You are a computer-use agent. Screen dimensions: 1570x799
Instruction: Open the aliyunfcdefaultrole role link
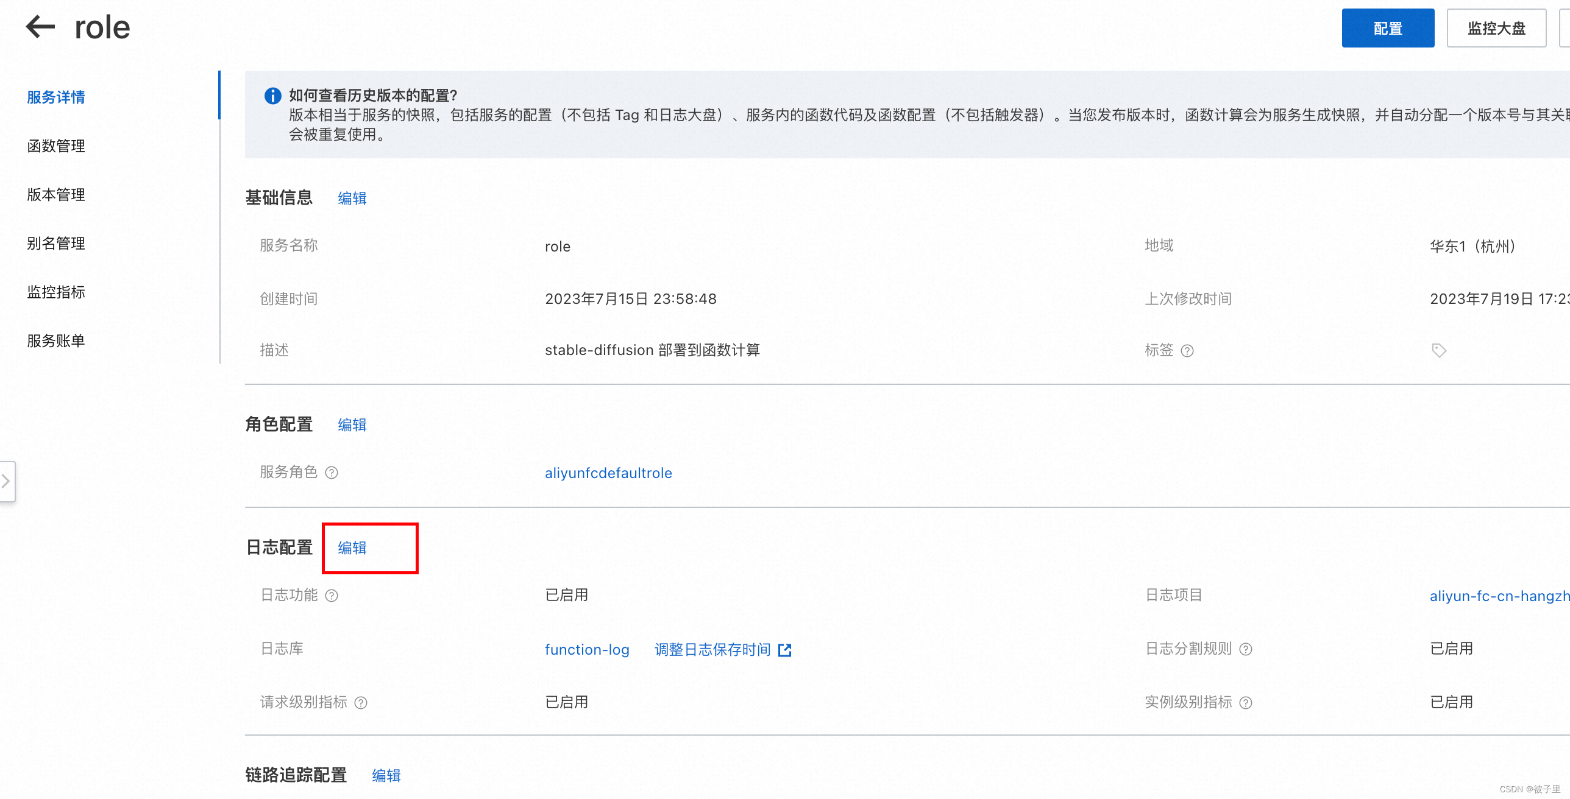point(608,473)
